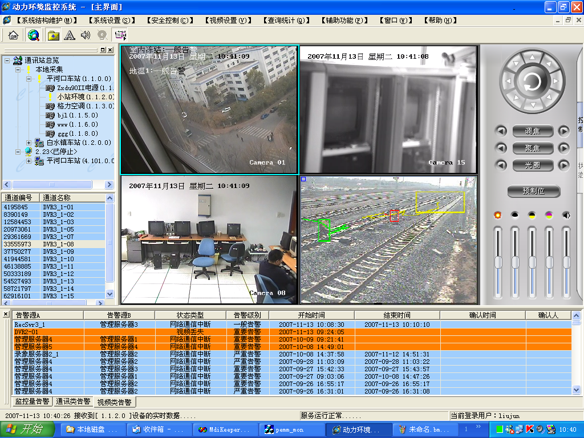Open the 安全控制 menu

tap(170, 21)
